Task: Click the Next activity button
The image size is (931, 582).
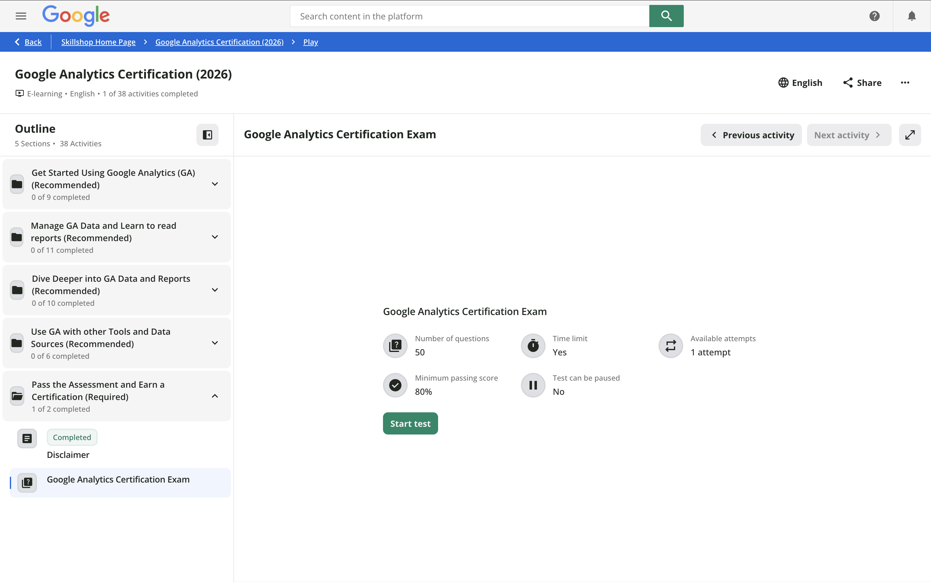Action: point(849,135)
